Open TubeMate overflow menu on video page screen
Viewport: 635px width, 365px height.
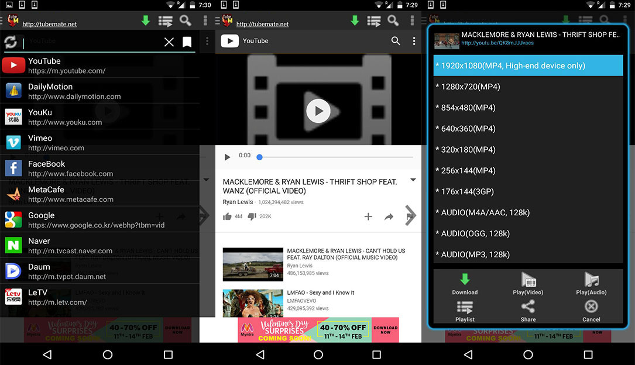coord(412,20)
